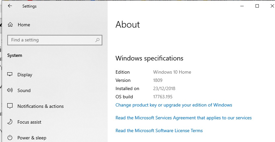Open Change product key or upgrade link
The height and width of the screenshot is (142, 275).
174,105
